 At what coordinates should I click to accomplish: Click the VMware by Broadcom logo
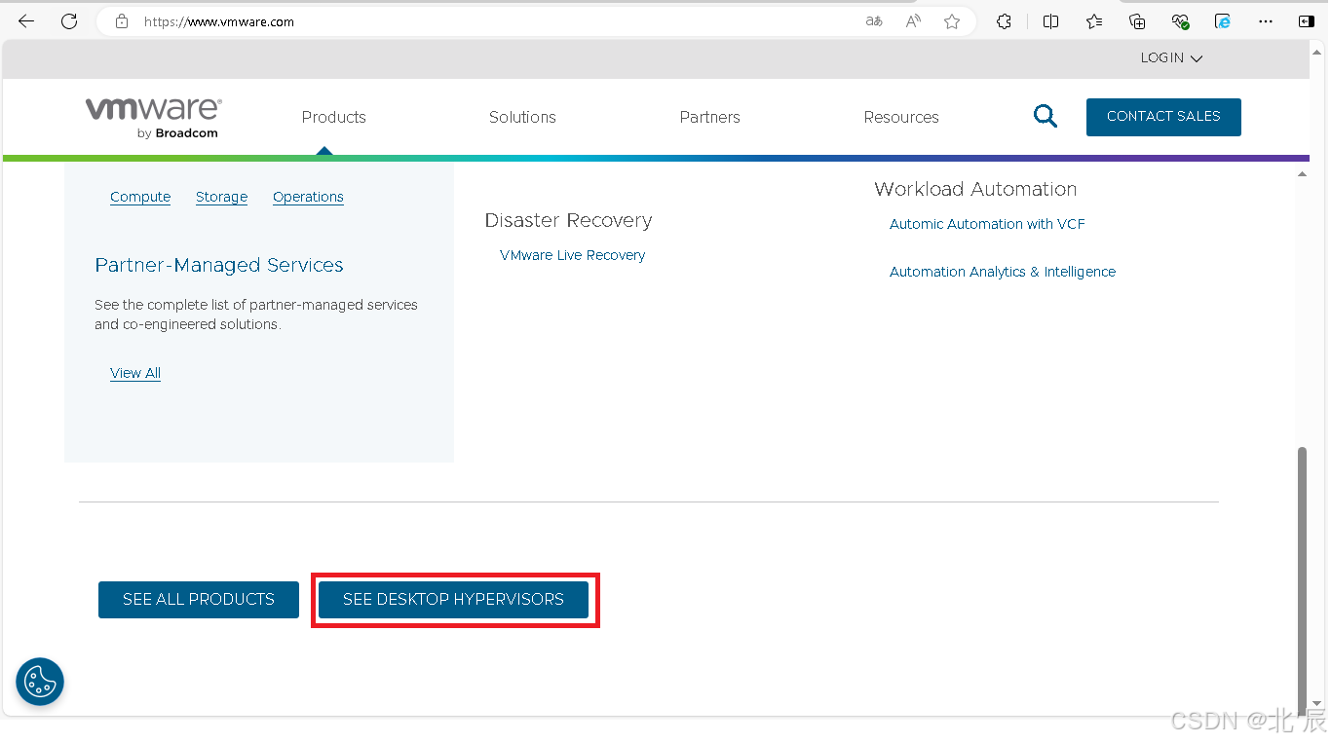coord(153,117)
